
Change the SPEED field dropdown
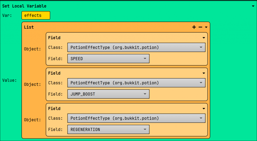tap(108, 59)
